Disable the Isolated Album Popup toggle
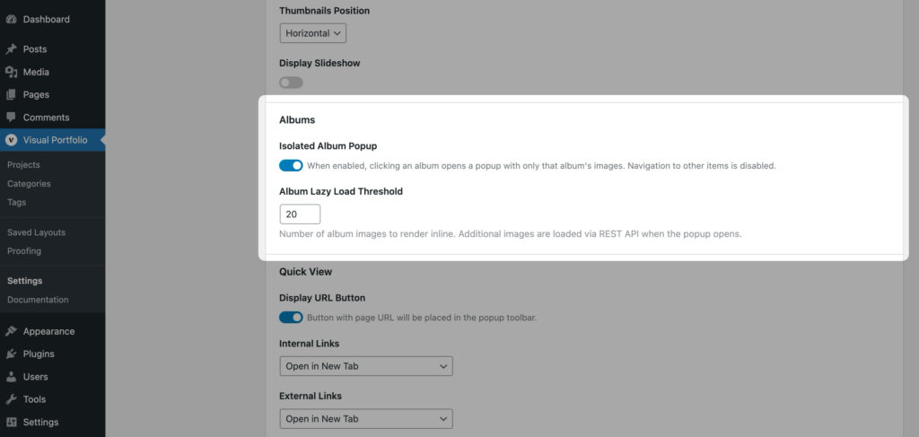 click(x=291, y=165)
